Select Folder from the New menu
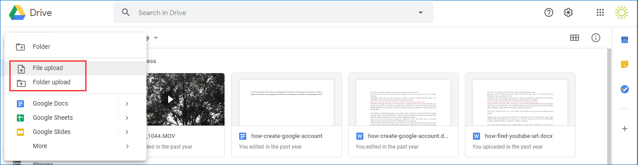This screenshot has height=165, width=638. (75, 47)
